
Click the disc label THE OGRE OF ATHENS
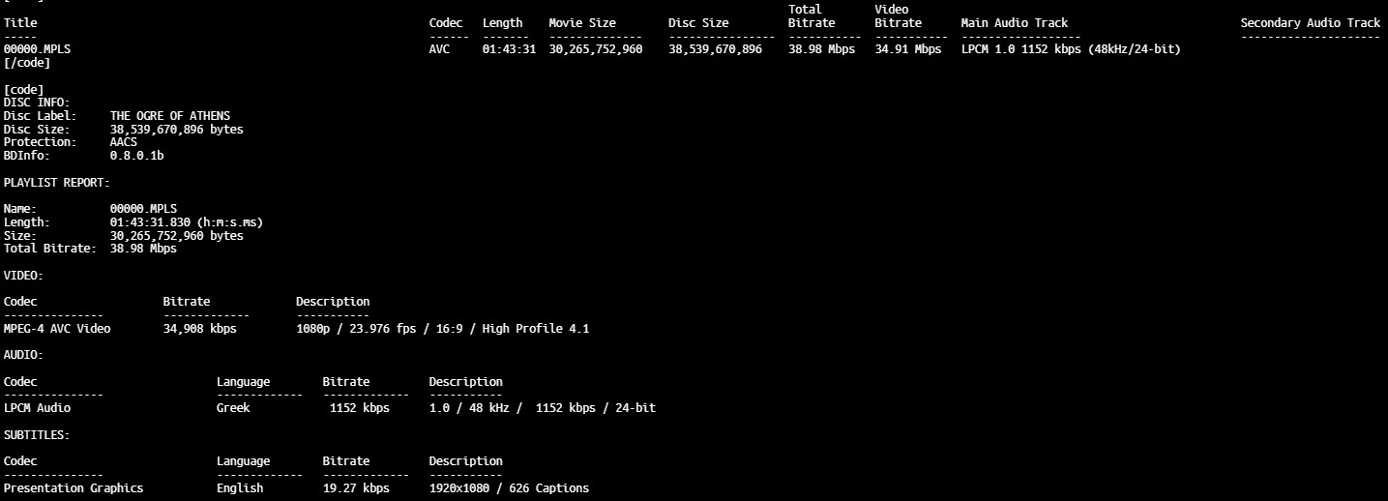[169, 116]
